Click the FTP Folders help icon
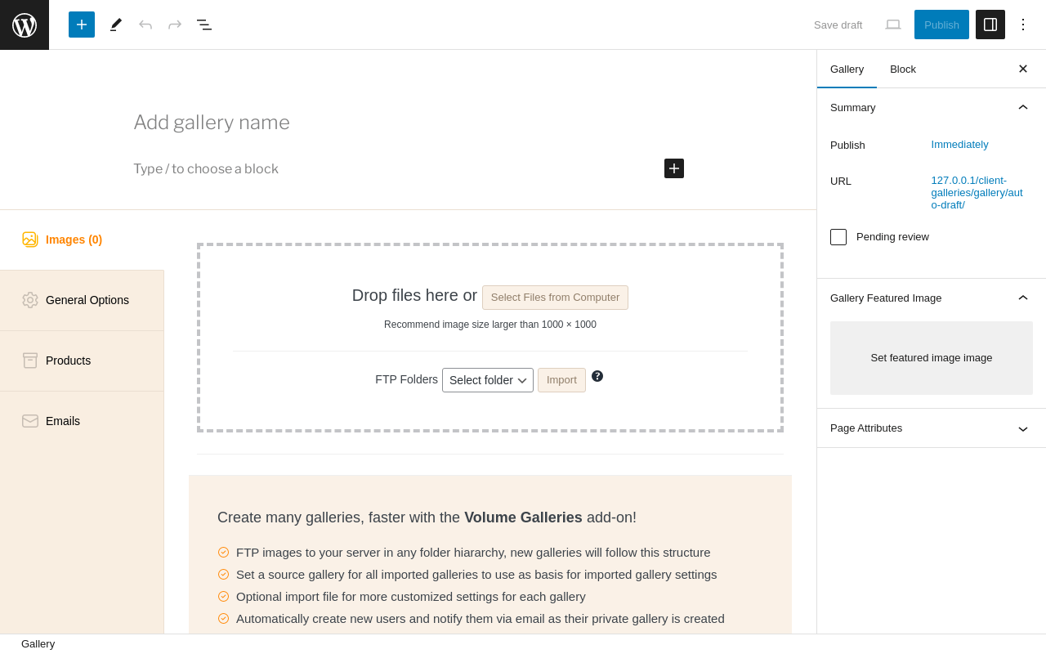The width and height of the screenshot is (1046, 654). 597,376
